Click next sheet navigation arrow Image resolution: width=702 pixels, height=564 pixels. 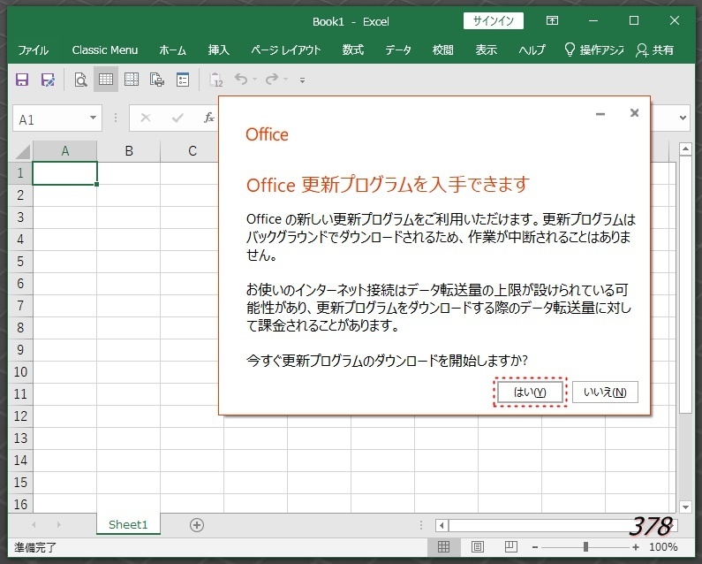(58, 524)
